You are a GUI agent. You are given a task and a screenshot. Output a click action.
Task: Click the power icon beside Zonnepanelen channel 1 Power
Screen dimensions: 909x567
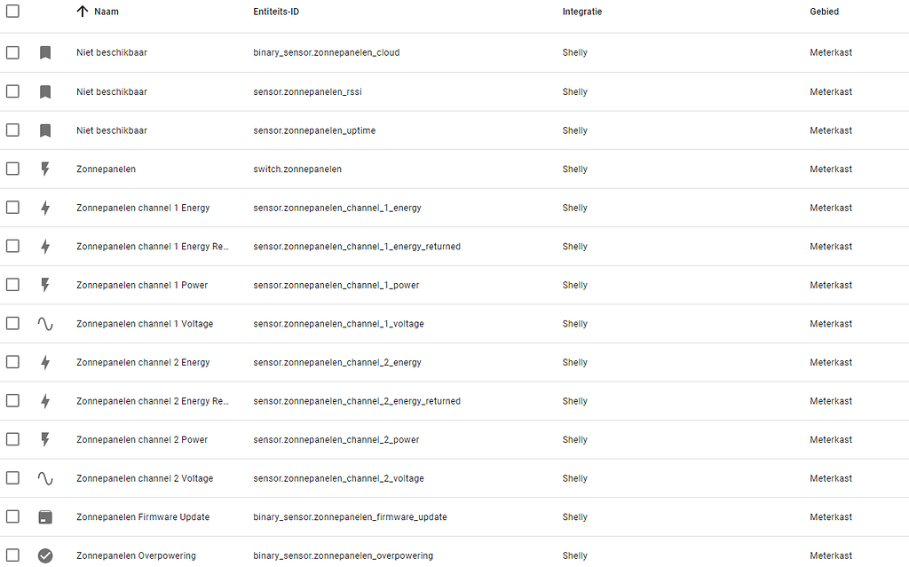[45, 285]
